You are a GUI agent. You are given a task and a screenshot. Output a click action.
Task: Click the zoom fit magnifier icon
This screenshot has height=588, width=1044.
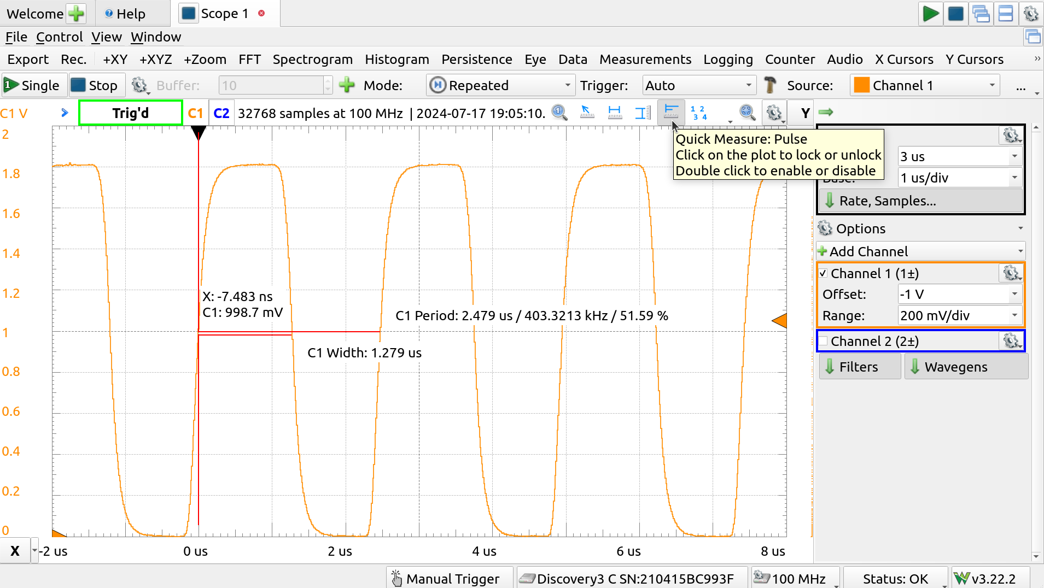747,113
